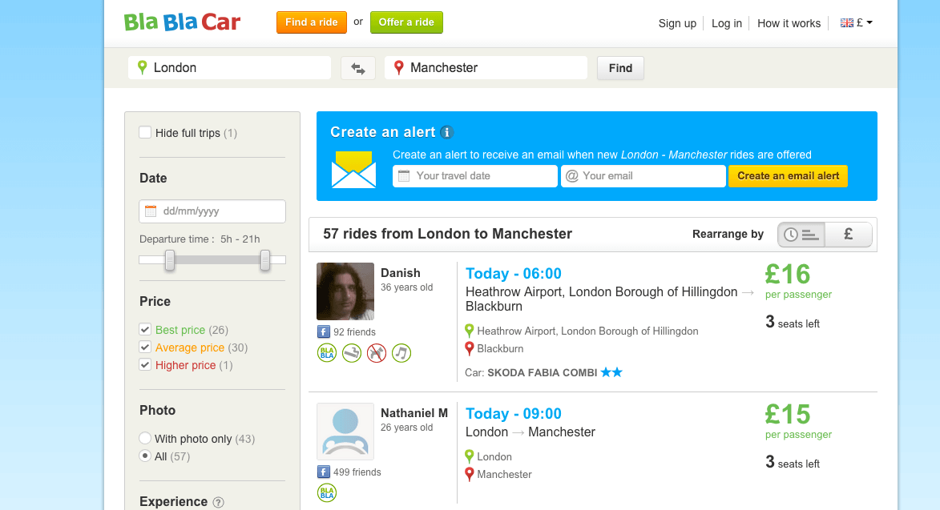Image resolution: width=940 pixels, height=510 pixels.
Task: Go to the Log in page
Action: [x=727, y=23]
